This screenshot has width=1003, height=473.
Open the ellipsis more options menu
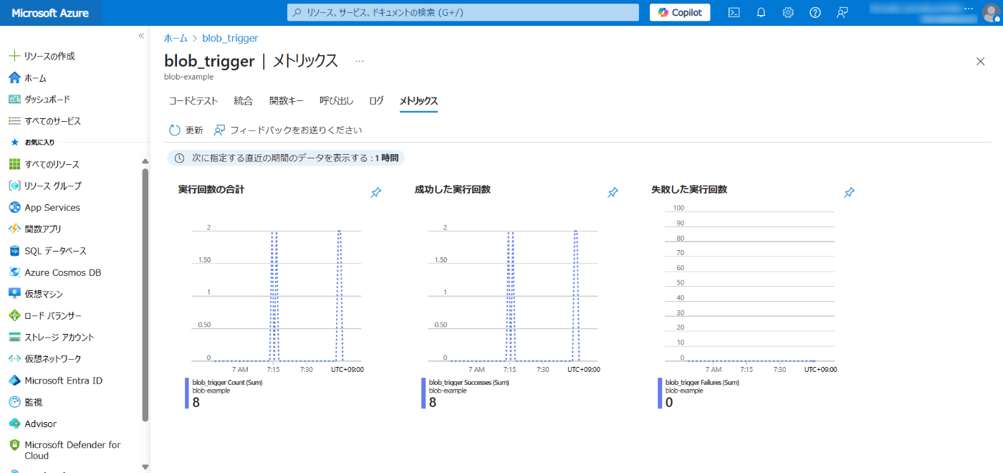[360, 62]
